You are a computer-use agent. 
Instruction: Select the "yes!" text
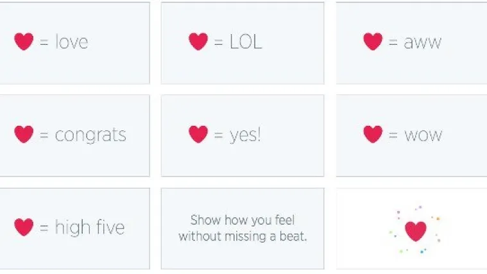tap(245, 135)
